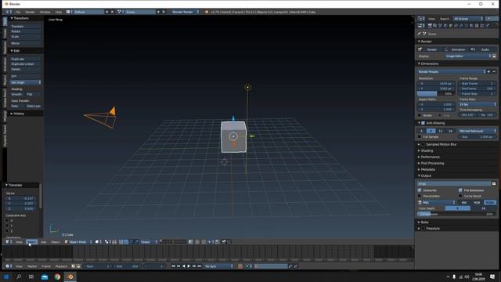This screenshot has height=282, width=501.
Task: Click the record auto keyframe button
Action: click(x=240, y=266)
